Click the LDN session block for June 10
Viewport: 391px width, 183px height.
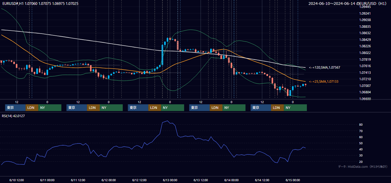coord(32,108)
